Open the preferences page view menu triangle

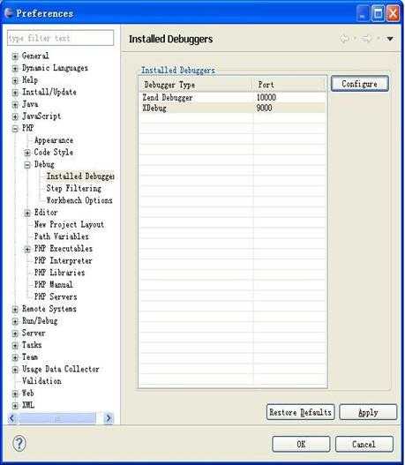pyautogui.click(x=390, y=39)
